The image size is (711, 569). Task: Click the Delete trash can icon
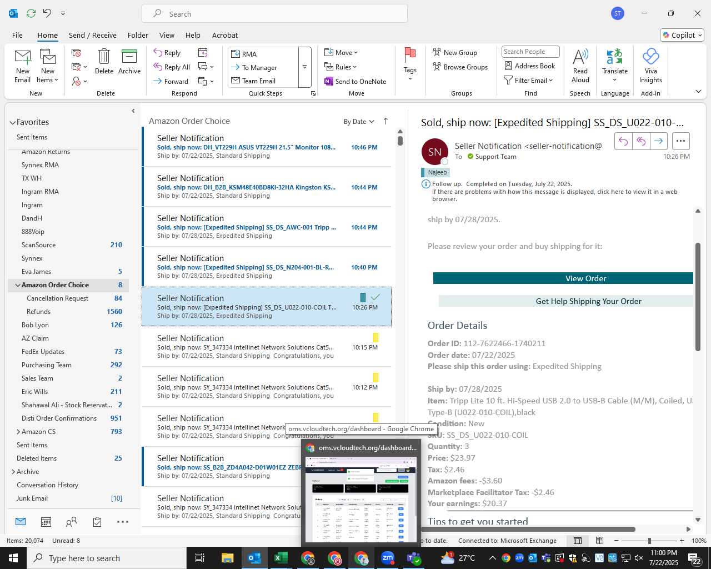click(104, 61)
